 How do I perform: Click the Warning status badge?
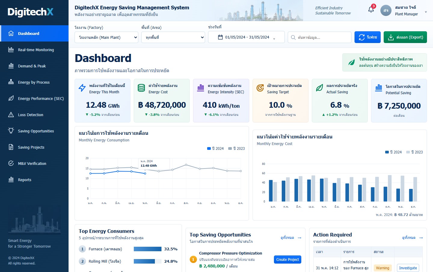[x=382, y=268]
